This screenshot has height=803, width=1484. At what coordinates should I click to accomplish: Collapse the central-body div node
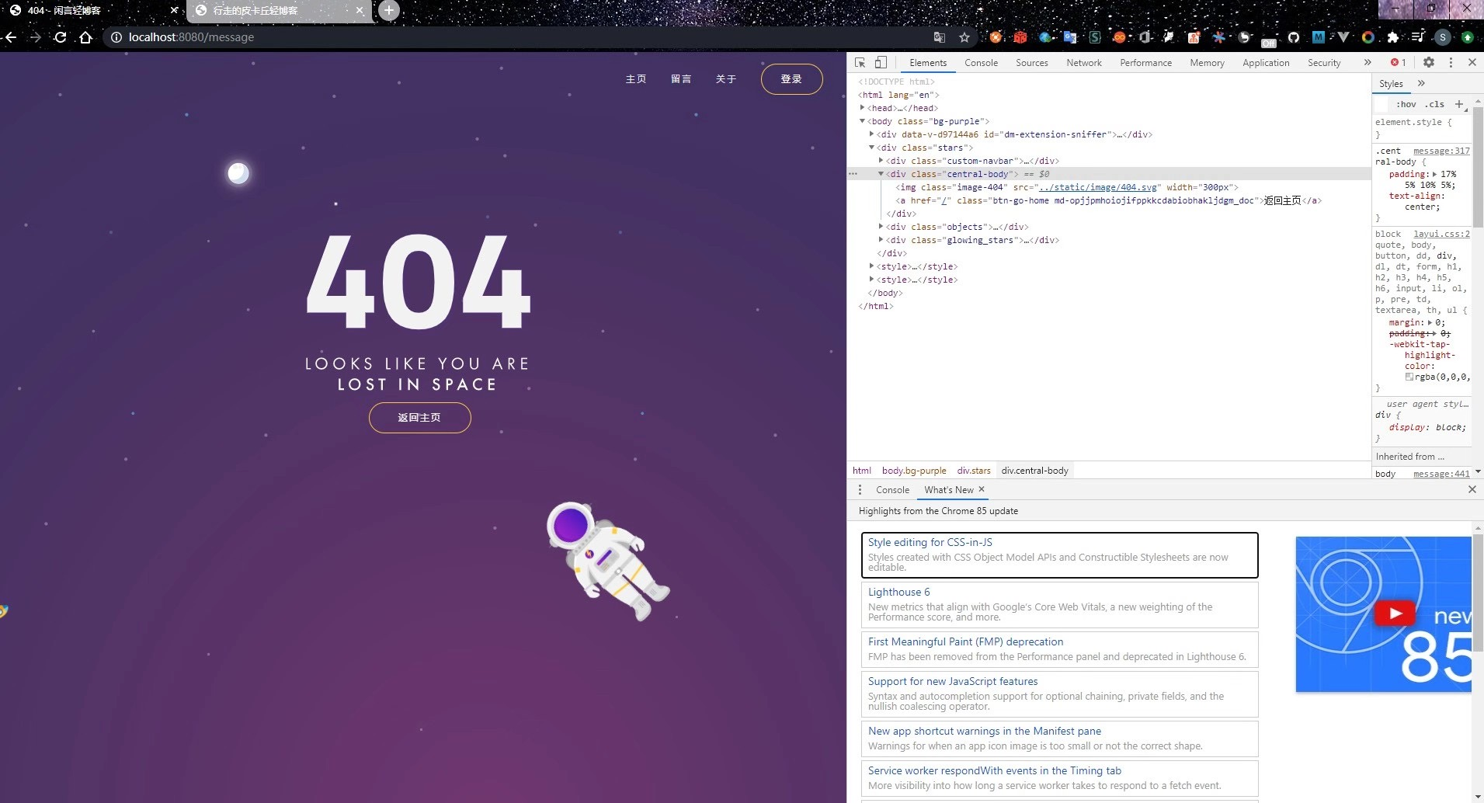[x=881, y=174]
